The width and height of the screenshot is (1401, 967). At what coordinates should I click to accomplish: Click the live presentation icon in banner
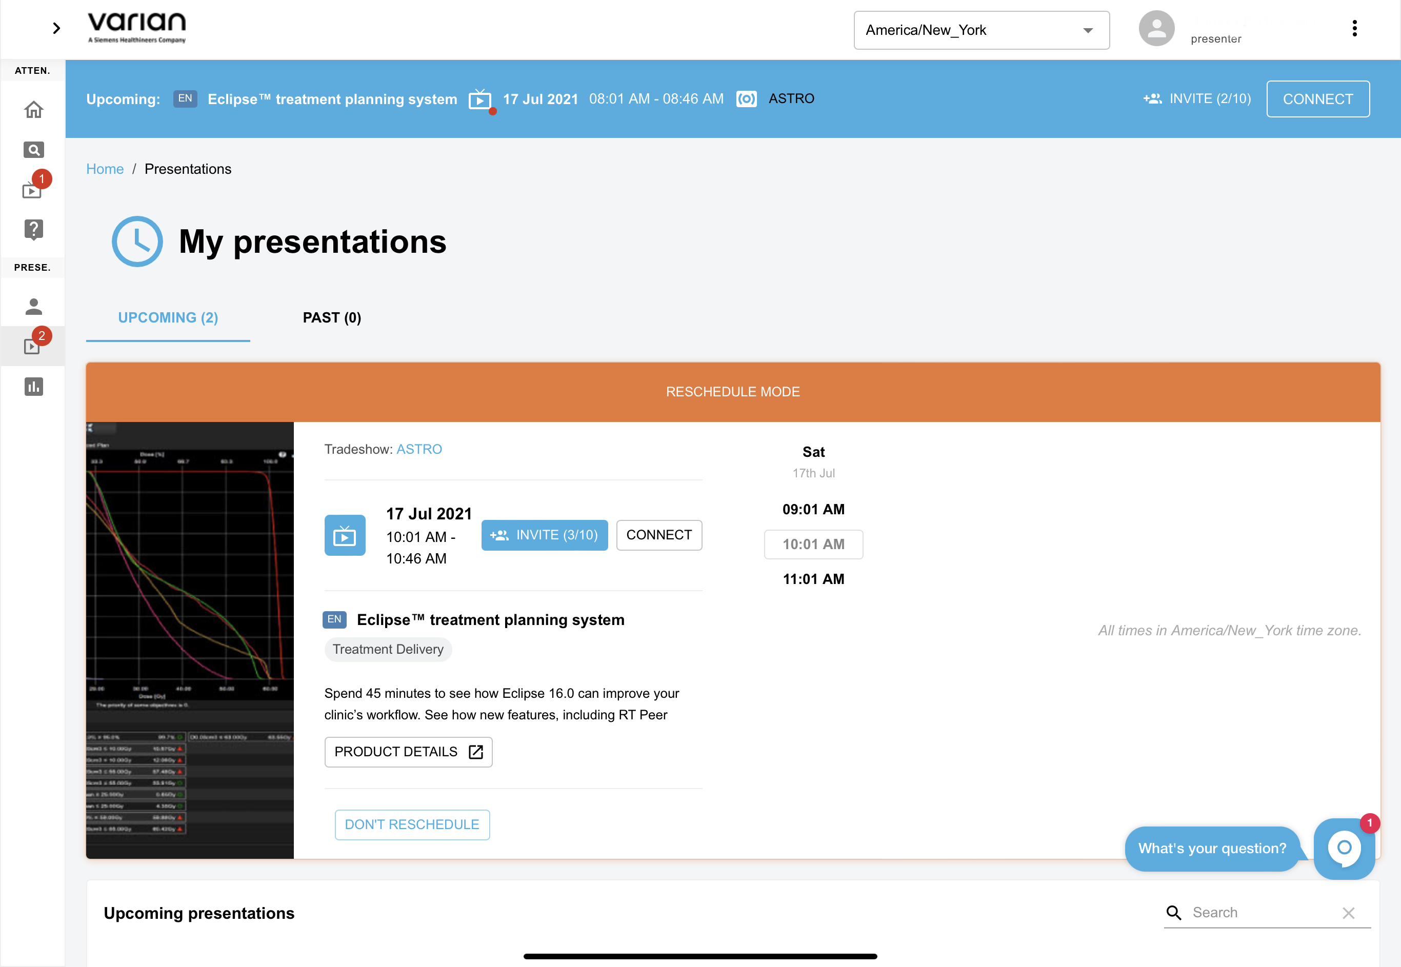480,99
